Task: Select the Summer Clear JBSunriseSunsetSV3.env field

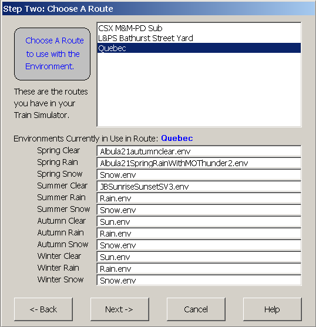Action: pyautogui.click(x=199, y=187)
